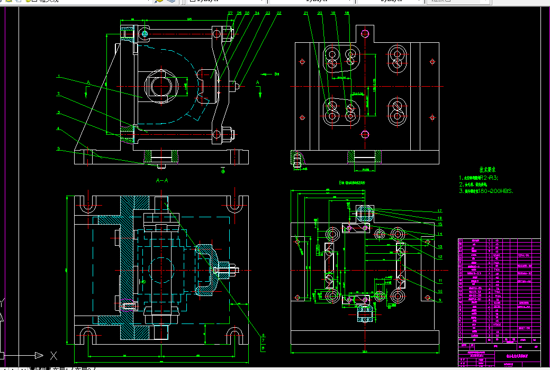Select requirement line 1 ending in R2-R3
The image size is (550, 370).
click(479, 178)
